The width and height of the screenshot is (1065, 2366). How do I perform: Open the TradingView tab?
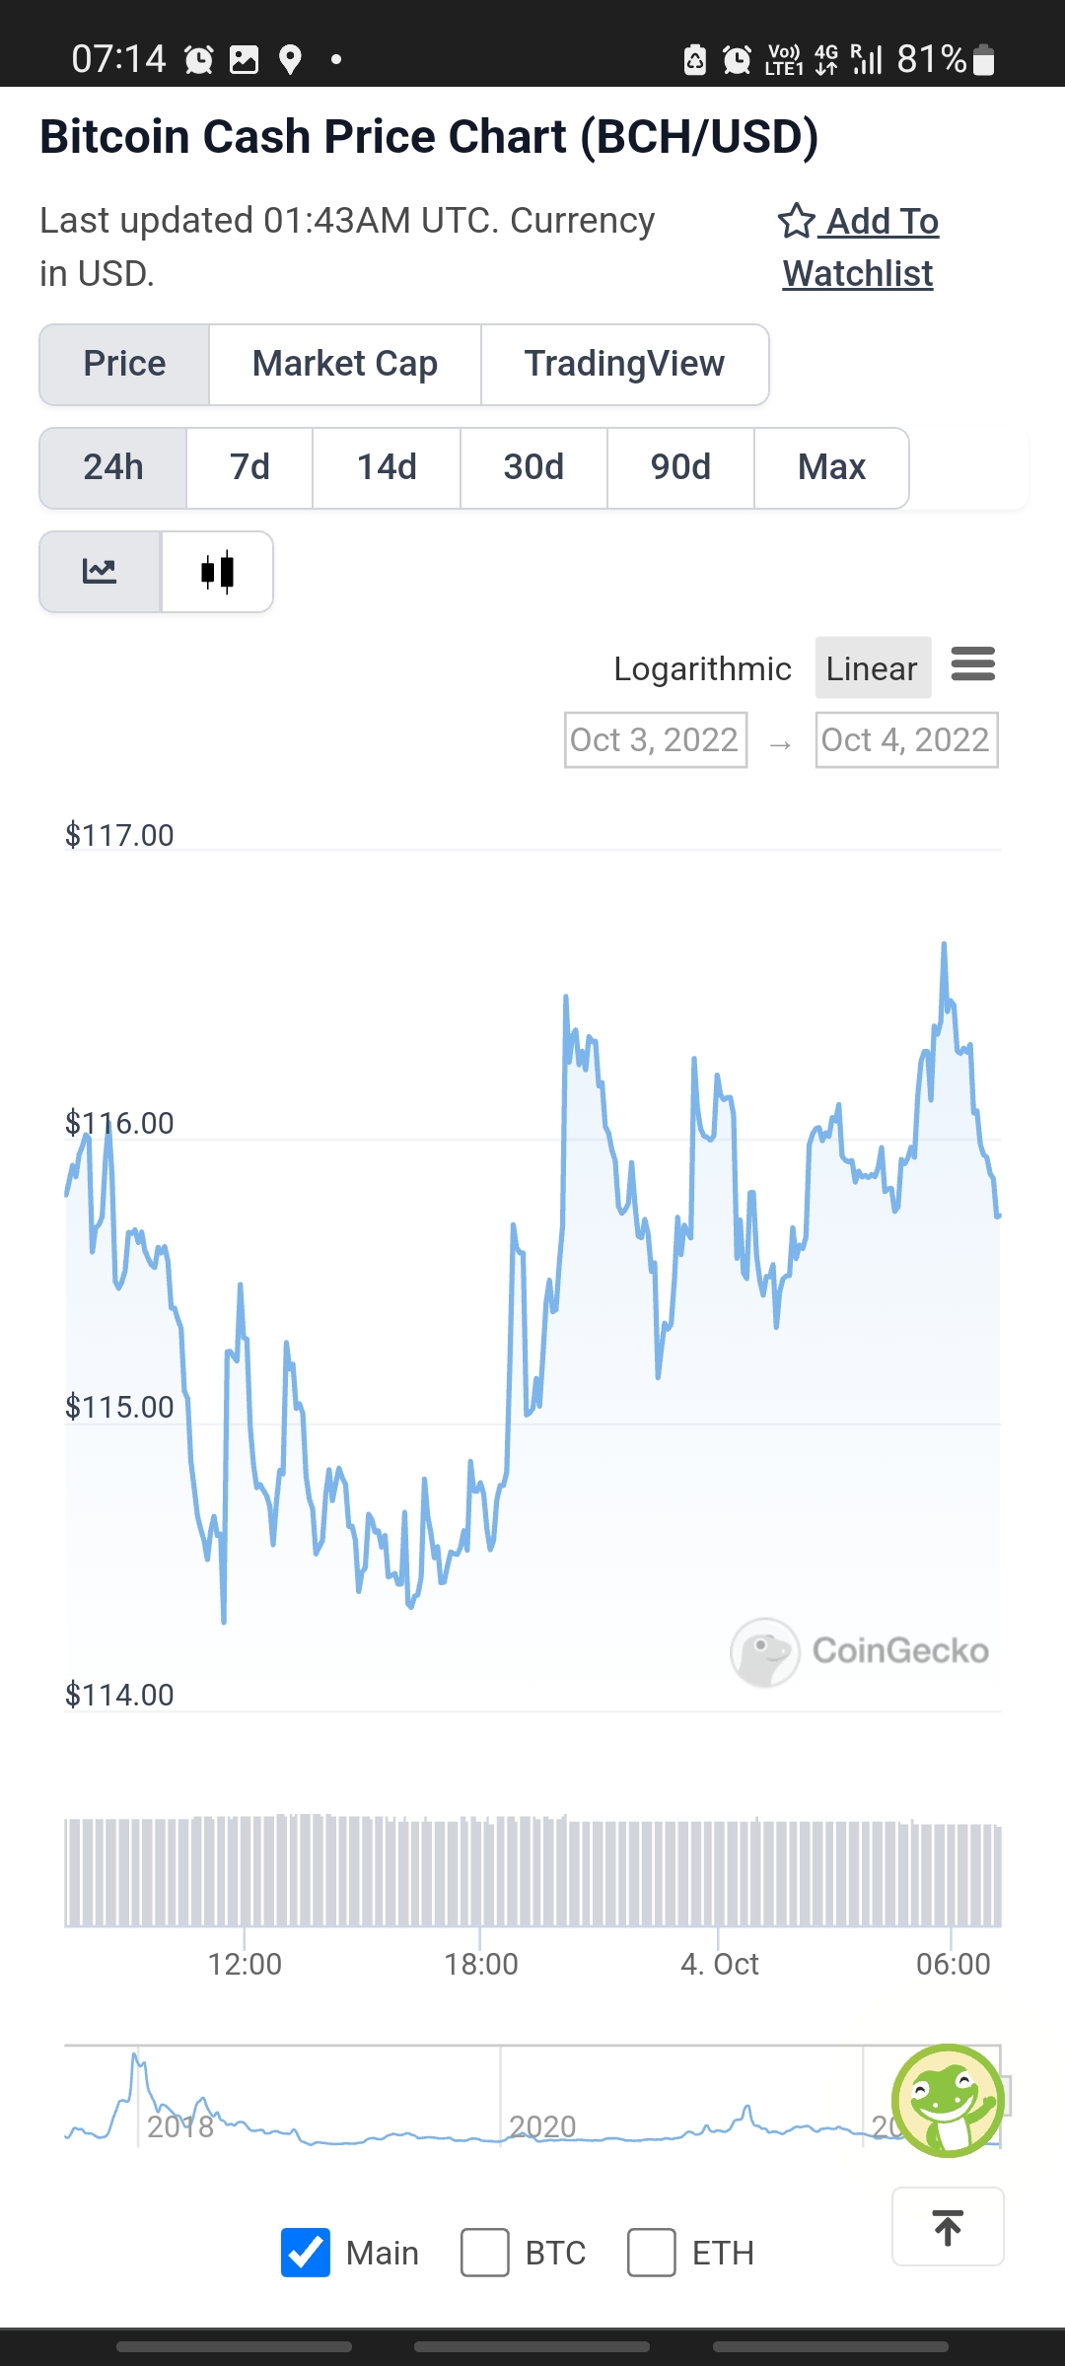coord(624,364)
